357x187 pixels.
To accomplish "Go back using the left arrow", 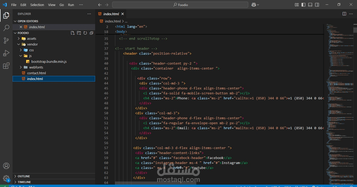I will pos(100,5).
